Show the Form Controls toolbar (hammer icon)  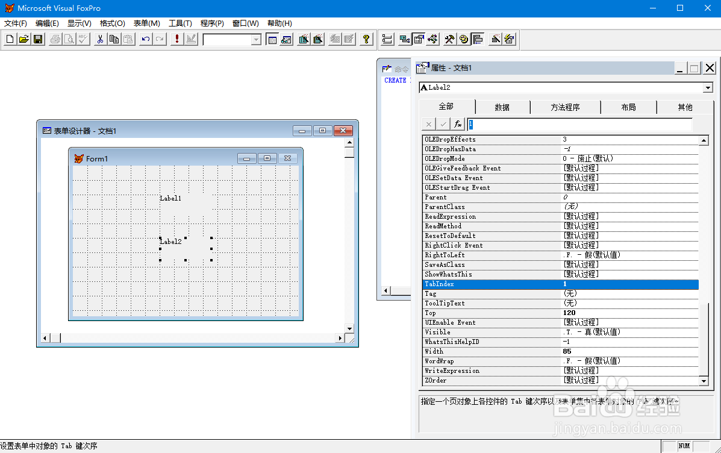click(x=450, y=39)
